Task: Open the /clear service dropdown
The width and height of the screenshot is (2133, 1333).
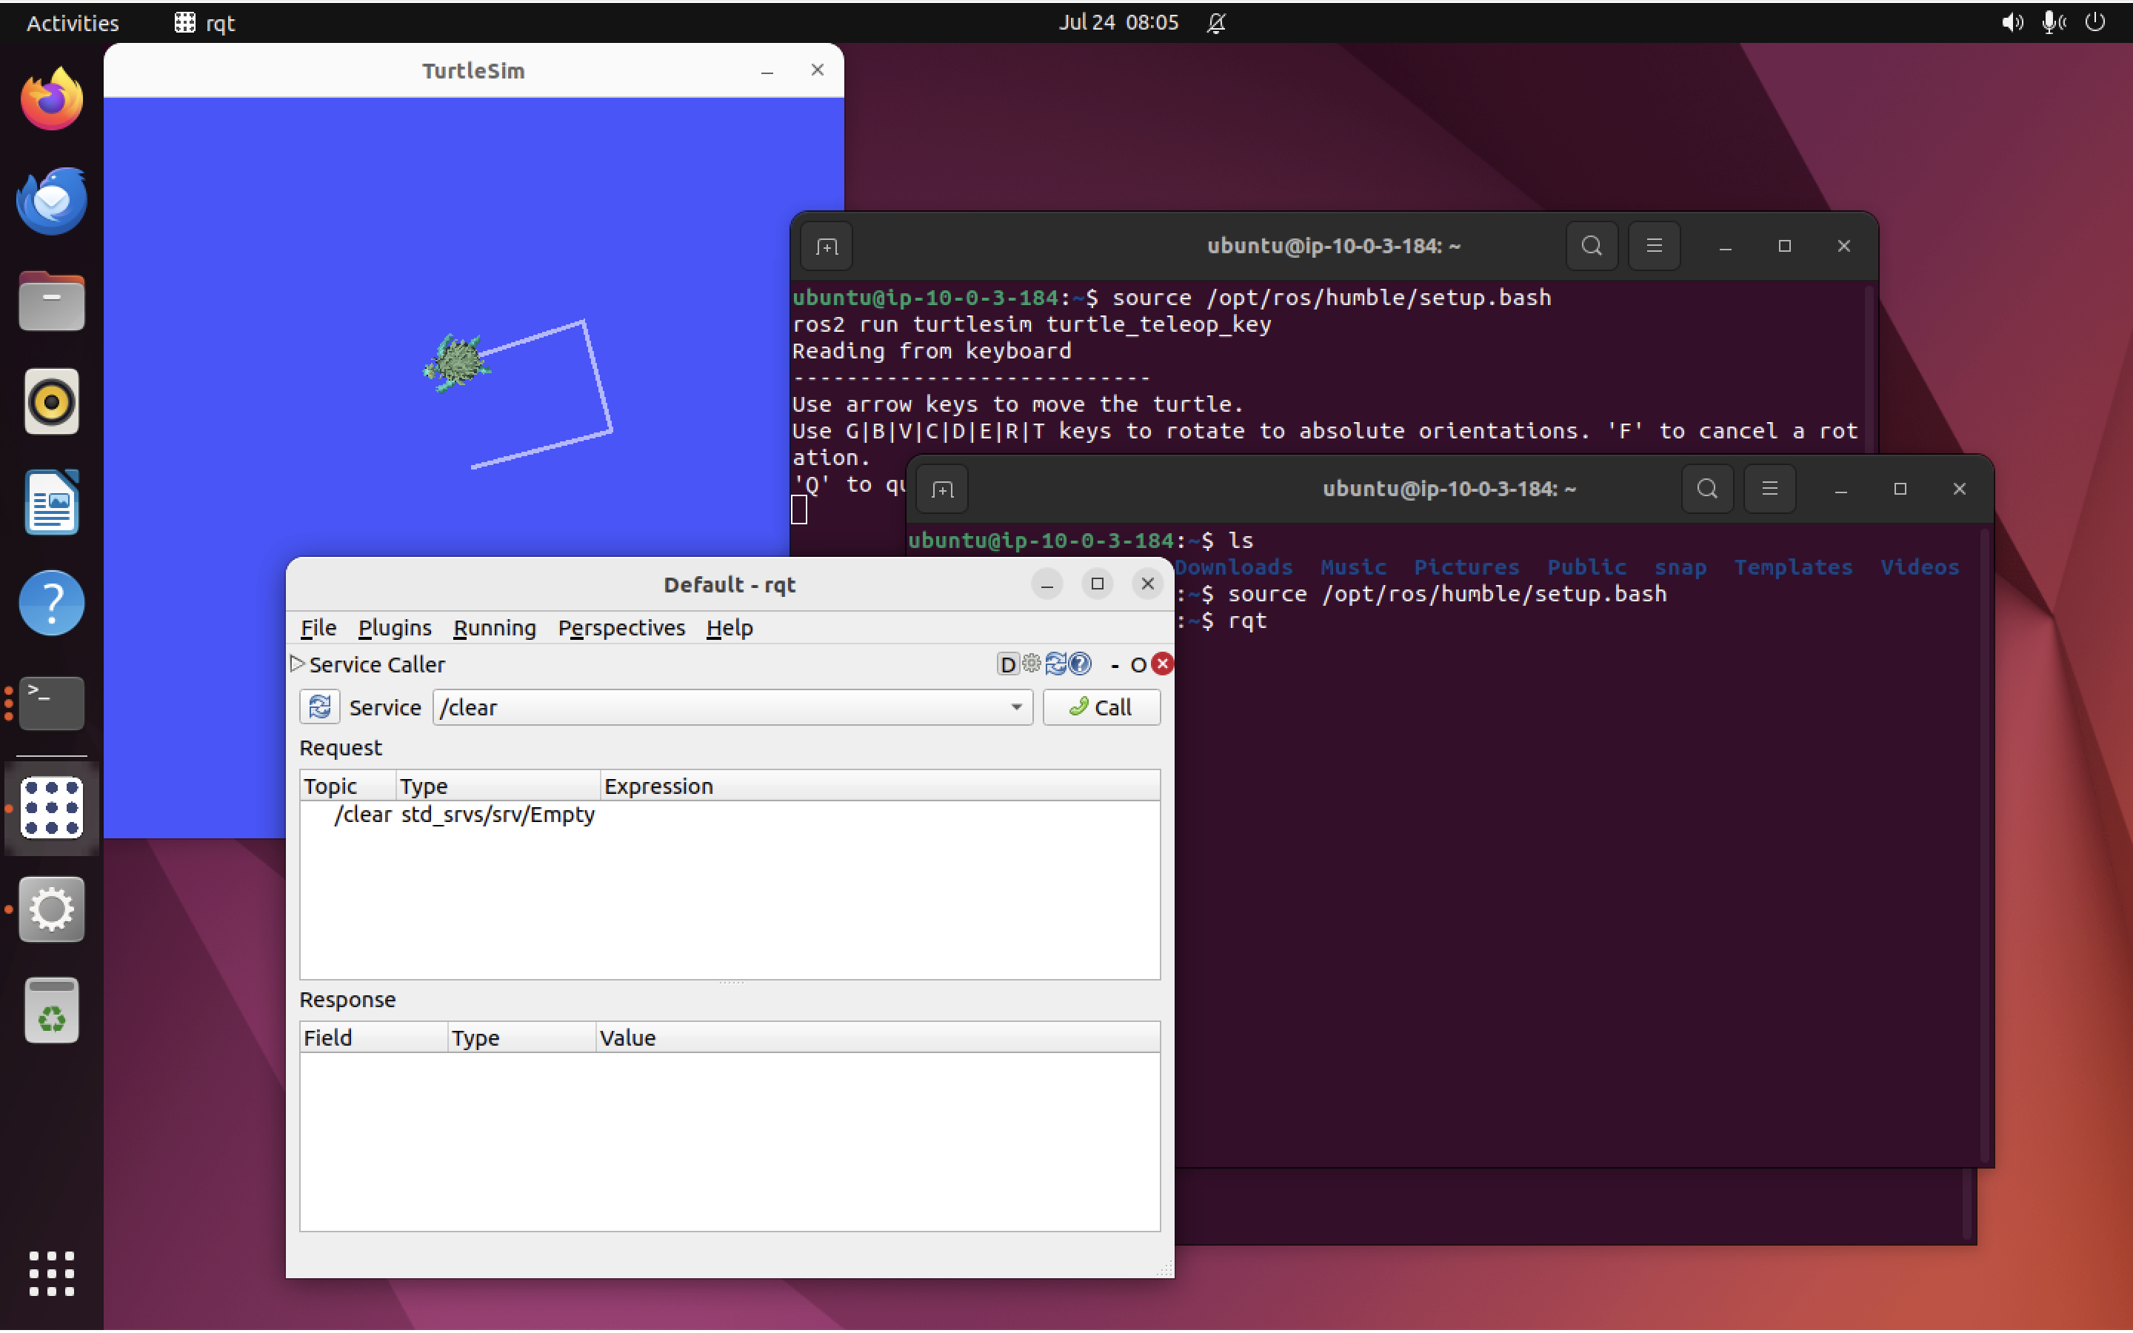Action: coord(1015,707)
